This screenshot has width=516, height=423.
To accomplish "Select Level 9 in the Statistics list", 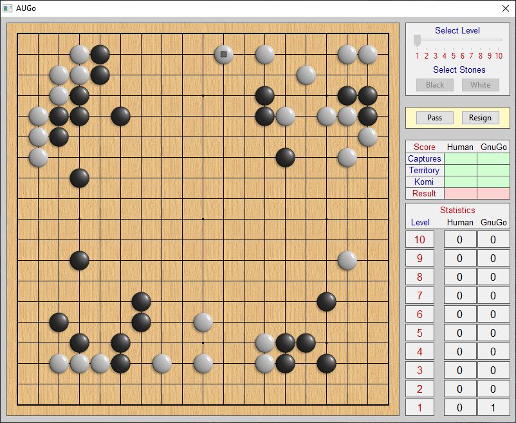I will (x=419, y=258).
